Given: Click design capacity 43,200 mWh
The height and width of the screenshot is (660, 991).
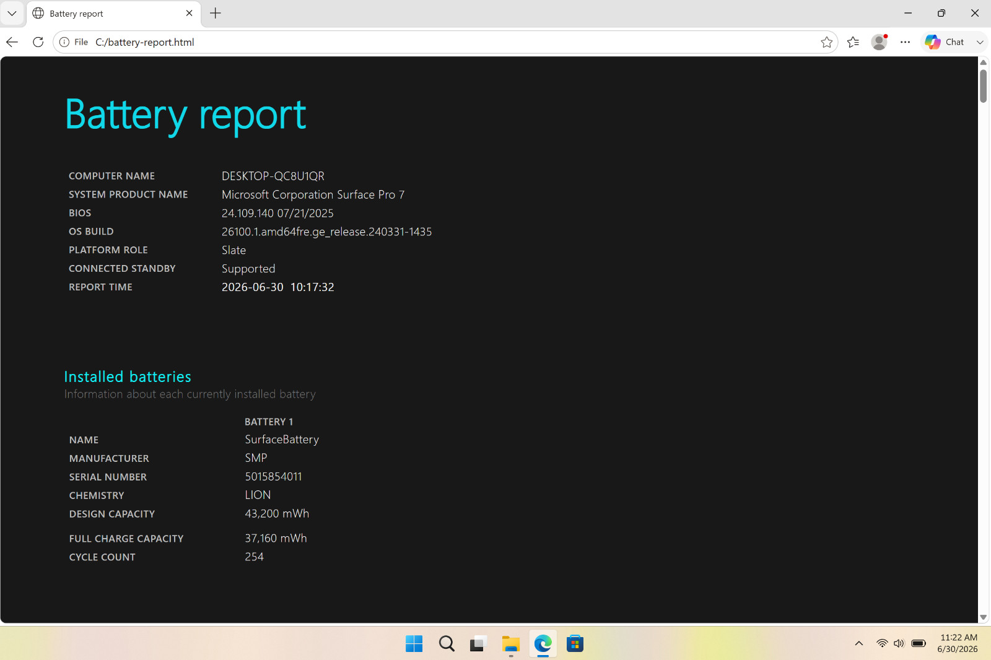Looking at the screenshot, I should [277, 514].
